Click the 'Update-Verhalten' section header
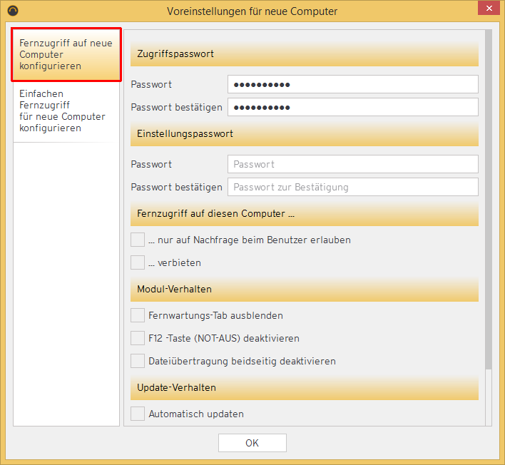This screenshot has width=505, height=465. click(304, 388)
